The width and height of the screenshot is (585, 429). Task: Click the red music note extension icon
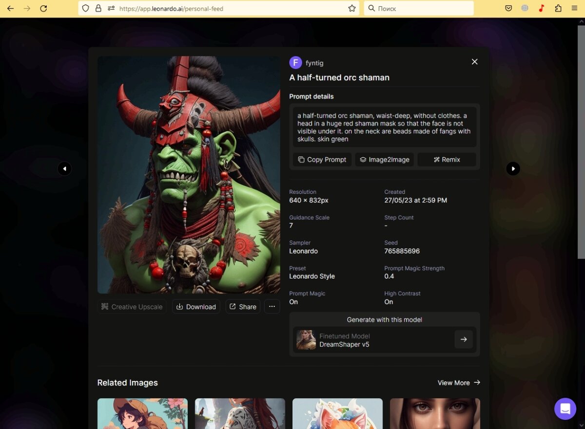pyautogui.click(x=541, y=8)
